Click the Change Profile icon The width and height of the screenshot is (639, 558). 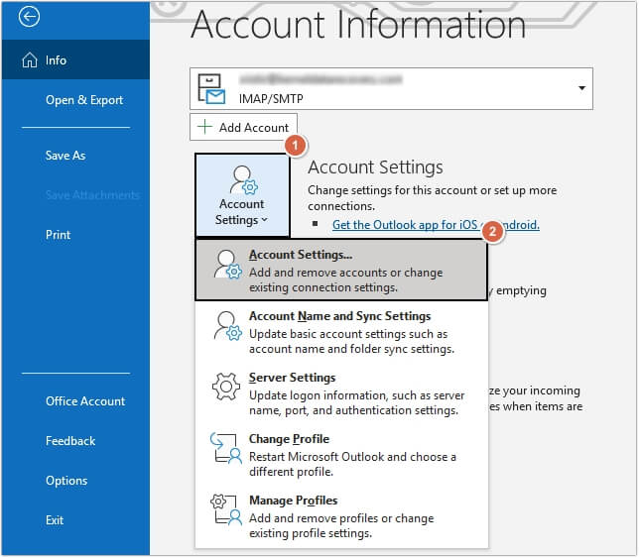point(226,449)
